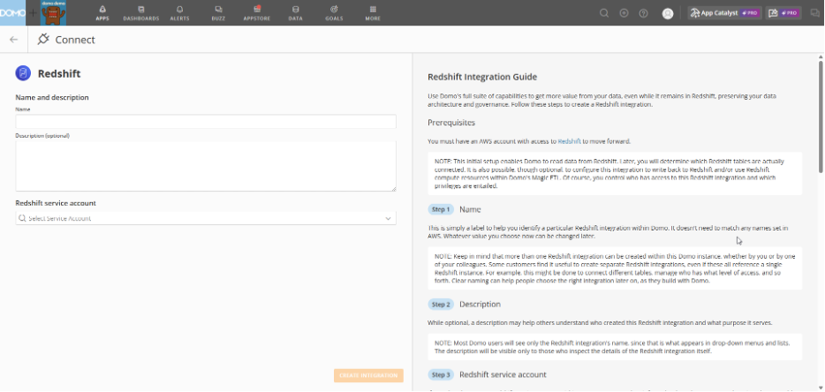This screenshot has width=825, height=392.
Task: Focus the Description text area
Action: pyautogui.click(x=206, y=166)
